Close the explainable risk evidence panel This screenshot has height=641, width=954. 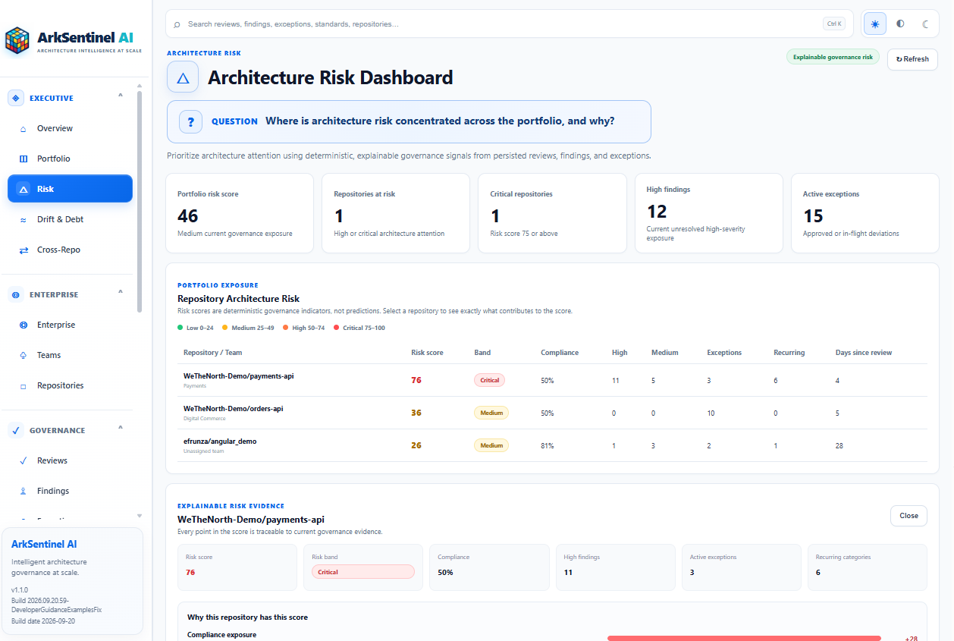[908, 516]
